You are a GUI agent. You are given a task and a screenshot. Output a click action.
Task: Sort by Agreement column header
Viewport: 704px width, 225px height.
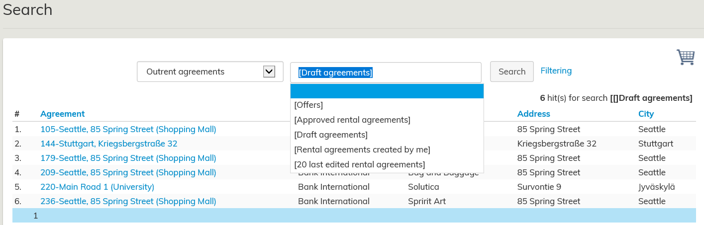(63, 114)
